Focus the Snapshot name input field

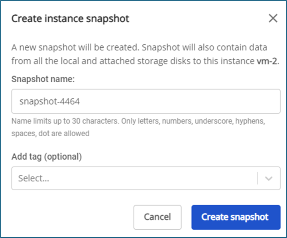pos(146,101)
